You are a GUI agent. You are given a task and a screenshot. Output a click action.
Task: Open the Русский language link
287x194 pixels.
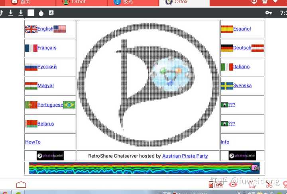(x=47, y=67)
